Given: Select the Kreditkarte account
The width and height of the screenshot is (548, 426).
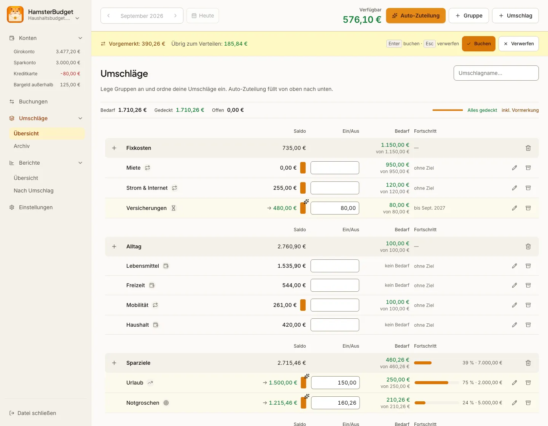Looking at the screenshot, I should (x=47, y=74).
